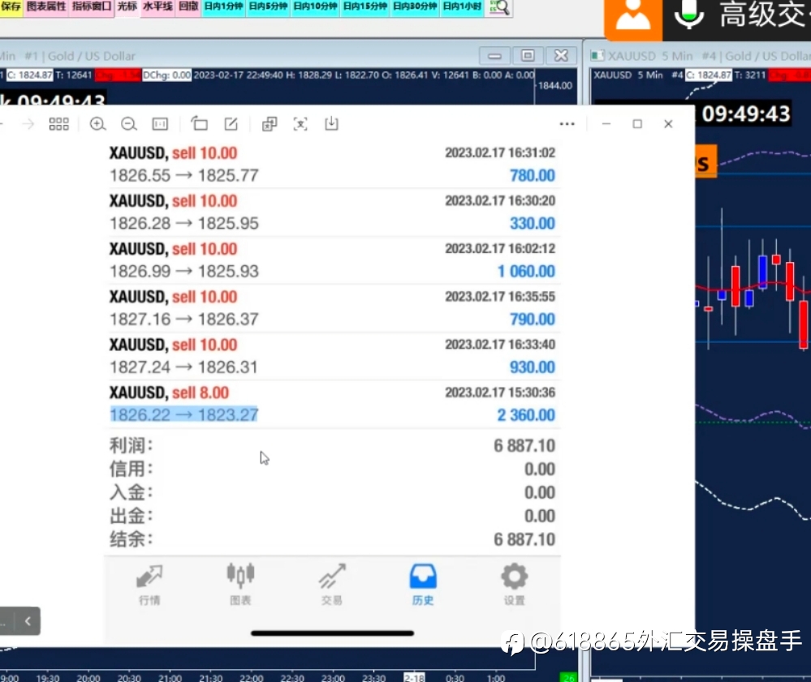The width and height of the screenshot is (811, 682).
Task: Switch to 日内1分钟 timeframe
Action: 223,6
